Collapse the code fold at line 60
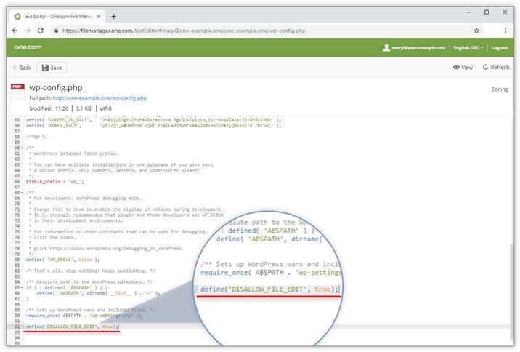The image size is (520, 352). pyautogui.click(x=23, y=148)
